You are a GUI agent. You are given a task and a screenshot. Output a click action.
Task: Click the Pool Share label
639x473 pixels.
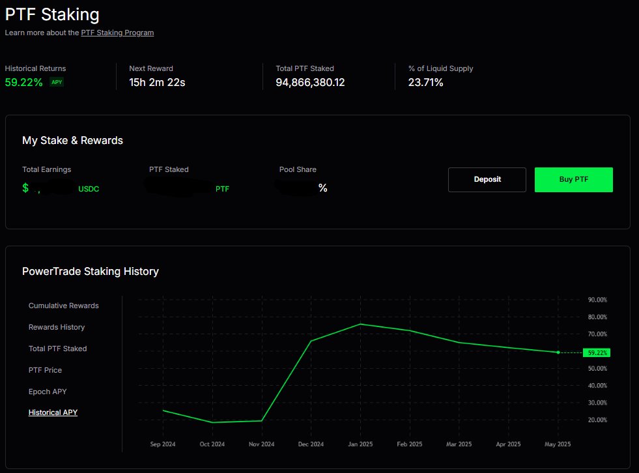point(298,169)
